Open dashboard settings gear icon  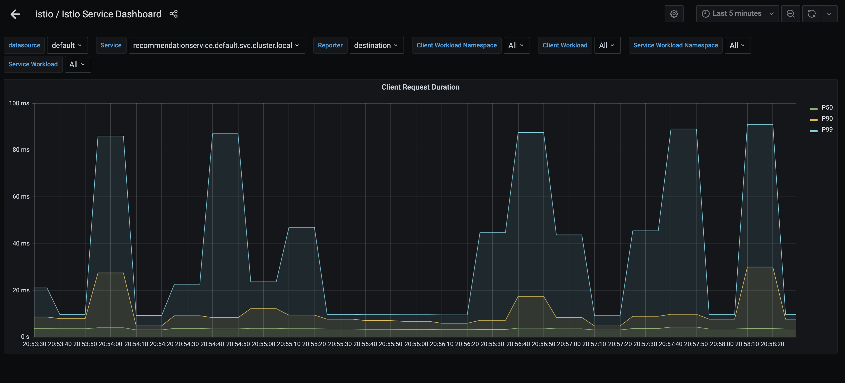pyautogui.click(x=674, y=14)
